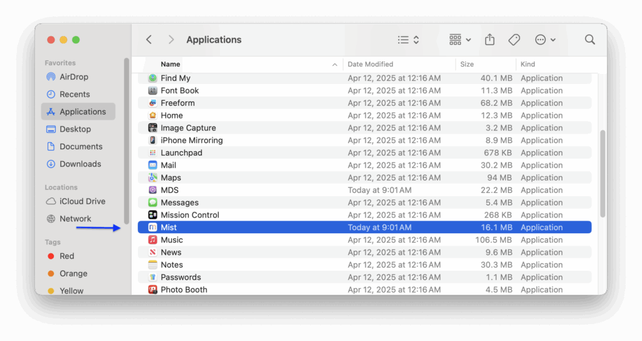The height and width of the screenshot is (341, 642).
Task: Select the "iPhone Mirroring" file name
Action: tap(192, 140)
